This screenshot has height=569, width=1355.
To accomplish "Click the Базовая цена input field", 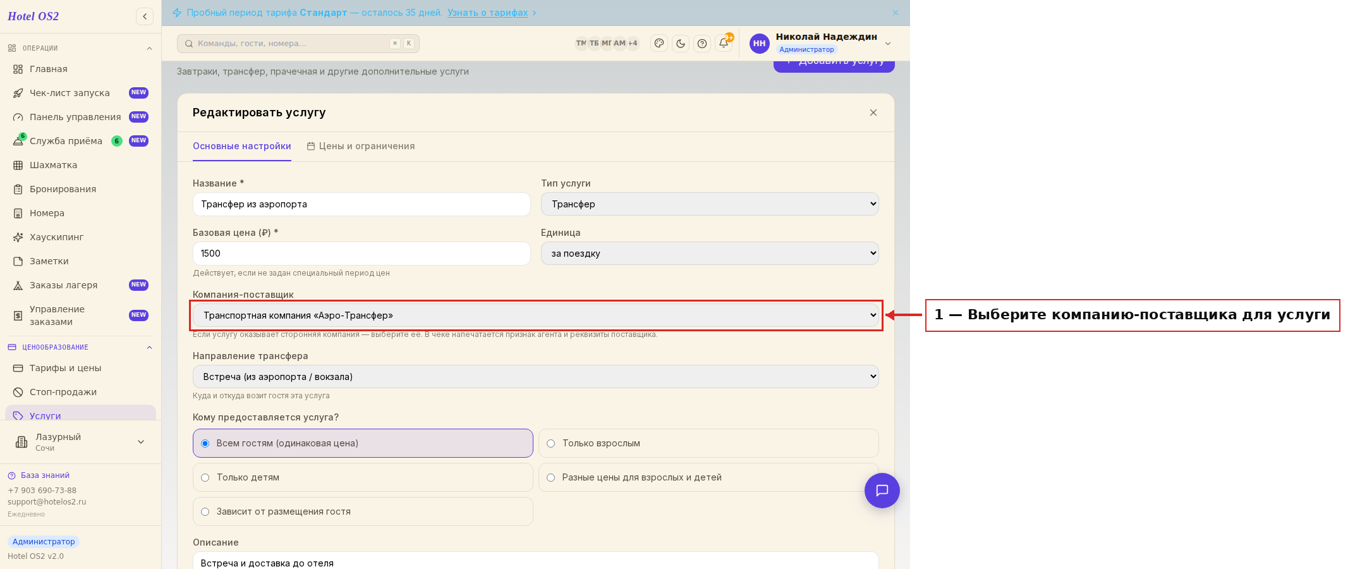I will (362, 254).
